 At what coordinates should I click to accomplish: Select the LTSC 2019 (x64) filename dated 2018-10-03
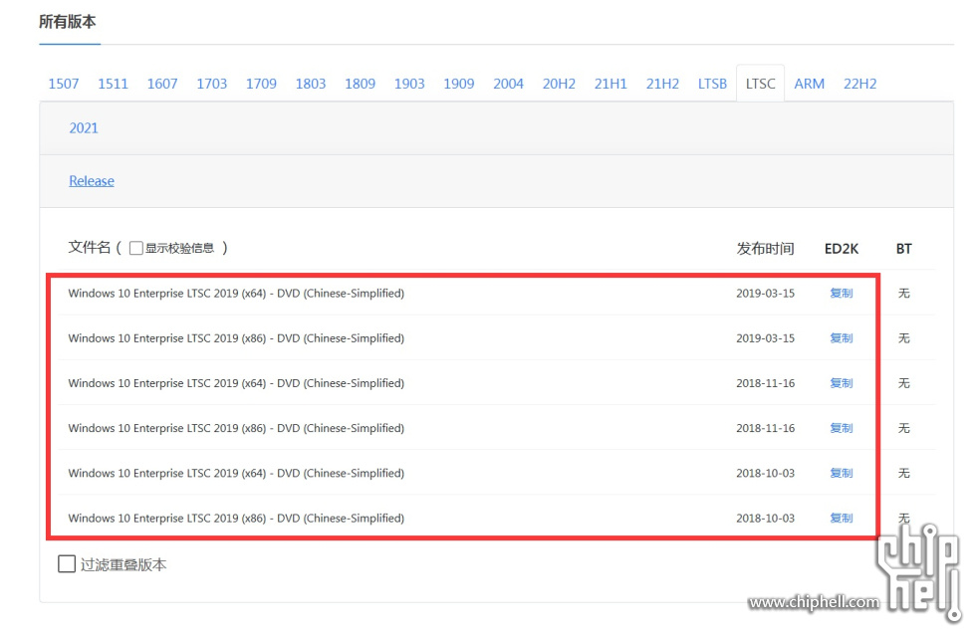pos(236,473)
